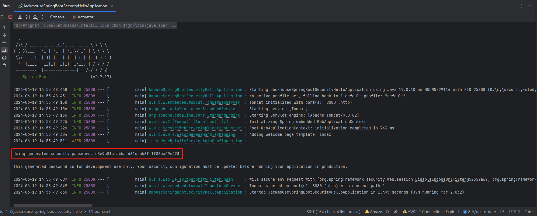Screen dimensions: 537x216
Task: Click the ':: Spring Boot ::' banner text
Action: point(35,77)
